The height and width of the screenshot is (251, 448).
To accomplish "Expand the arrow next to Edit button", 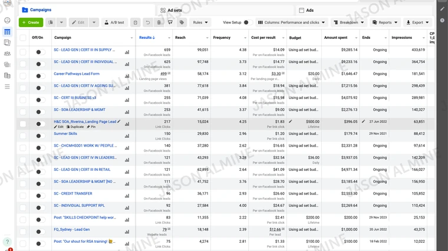I will tap(94, 22).
